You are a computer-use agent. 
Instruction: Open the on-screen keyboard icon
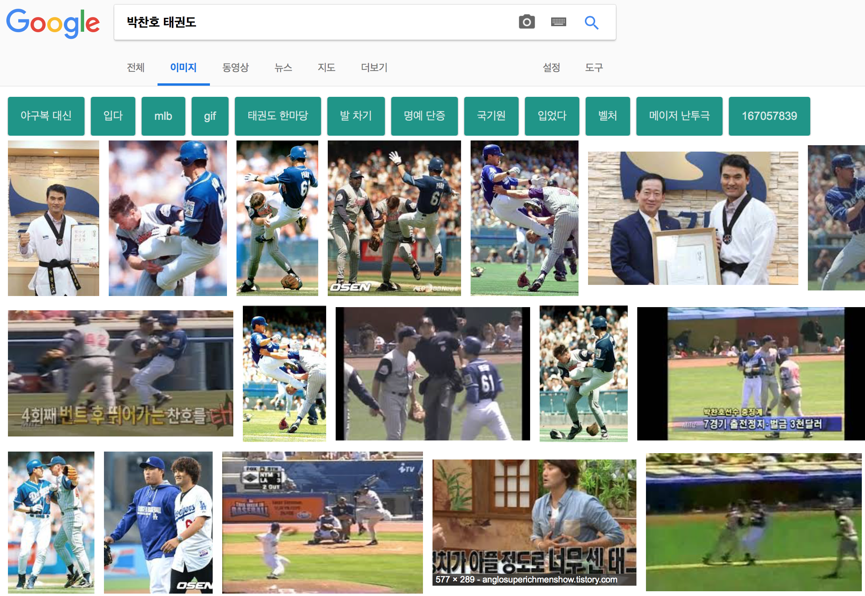[558, 22]
